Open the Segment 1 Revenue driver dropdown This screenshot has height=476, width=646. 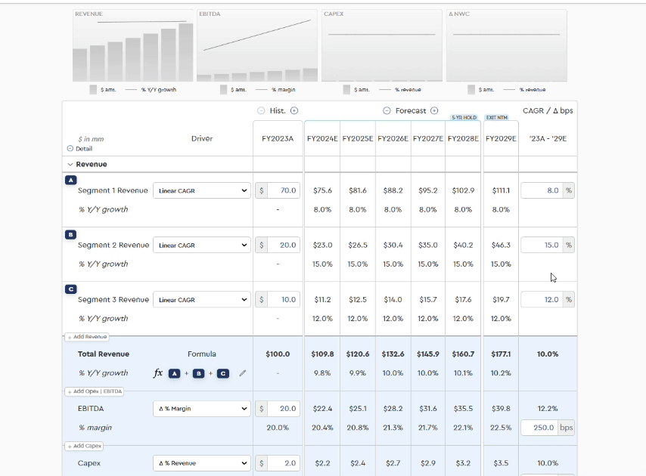tap(202, 191)
